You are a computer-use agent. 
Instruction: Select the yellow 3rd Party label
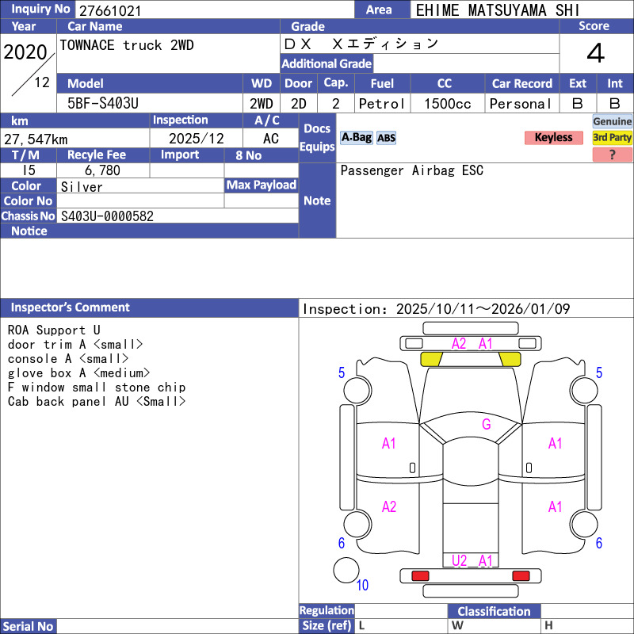(612, 138)
